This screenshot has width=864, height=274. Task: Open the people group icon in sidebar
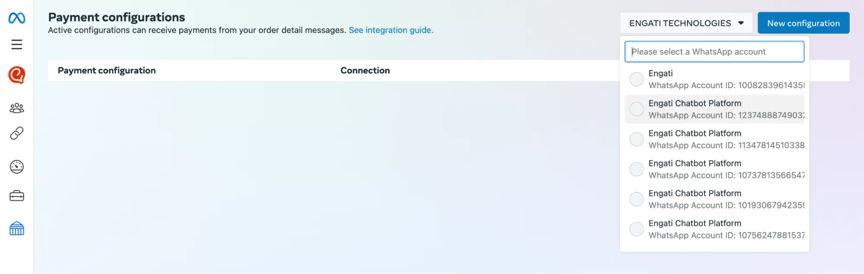pos(17,108)
